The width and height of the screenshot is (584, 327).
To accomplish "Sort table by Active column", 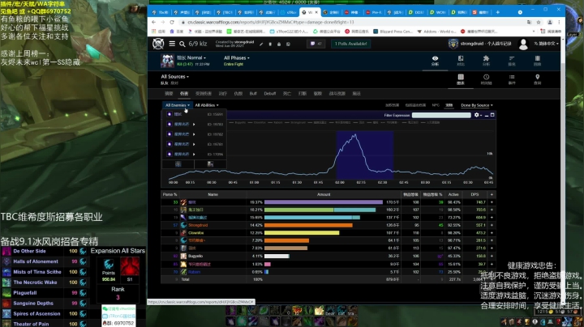I will point(453,194).
